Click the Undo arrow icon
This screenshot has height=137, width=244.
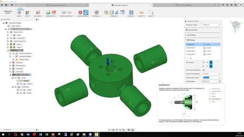pyautogui.click(x=16, y=5)
